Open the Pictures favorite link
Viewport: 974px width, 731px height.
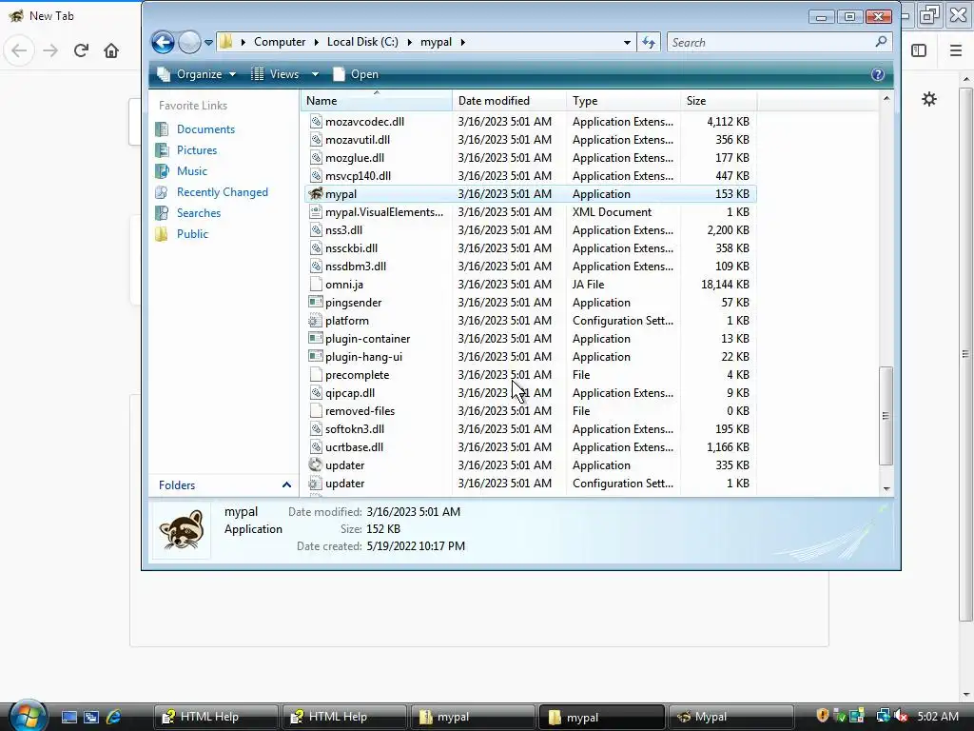pyautogui.click(x=197, y=150)
